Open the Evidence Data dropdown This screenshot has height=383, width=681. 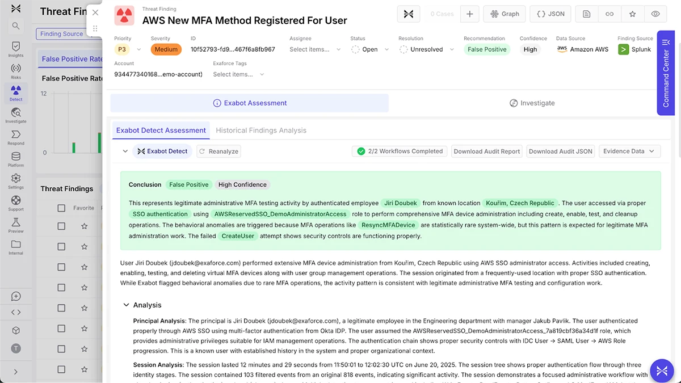pos(629,151)
